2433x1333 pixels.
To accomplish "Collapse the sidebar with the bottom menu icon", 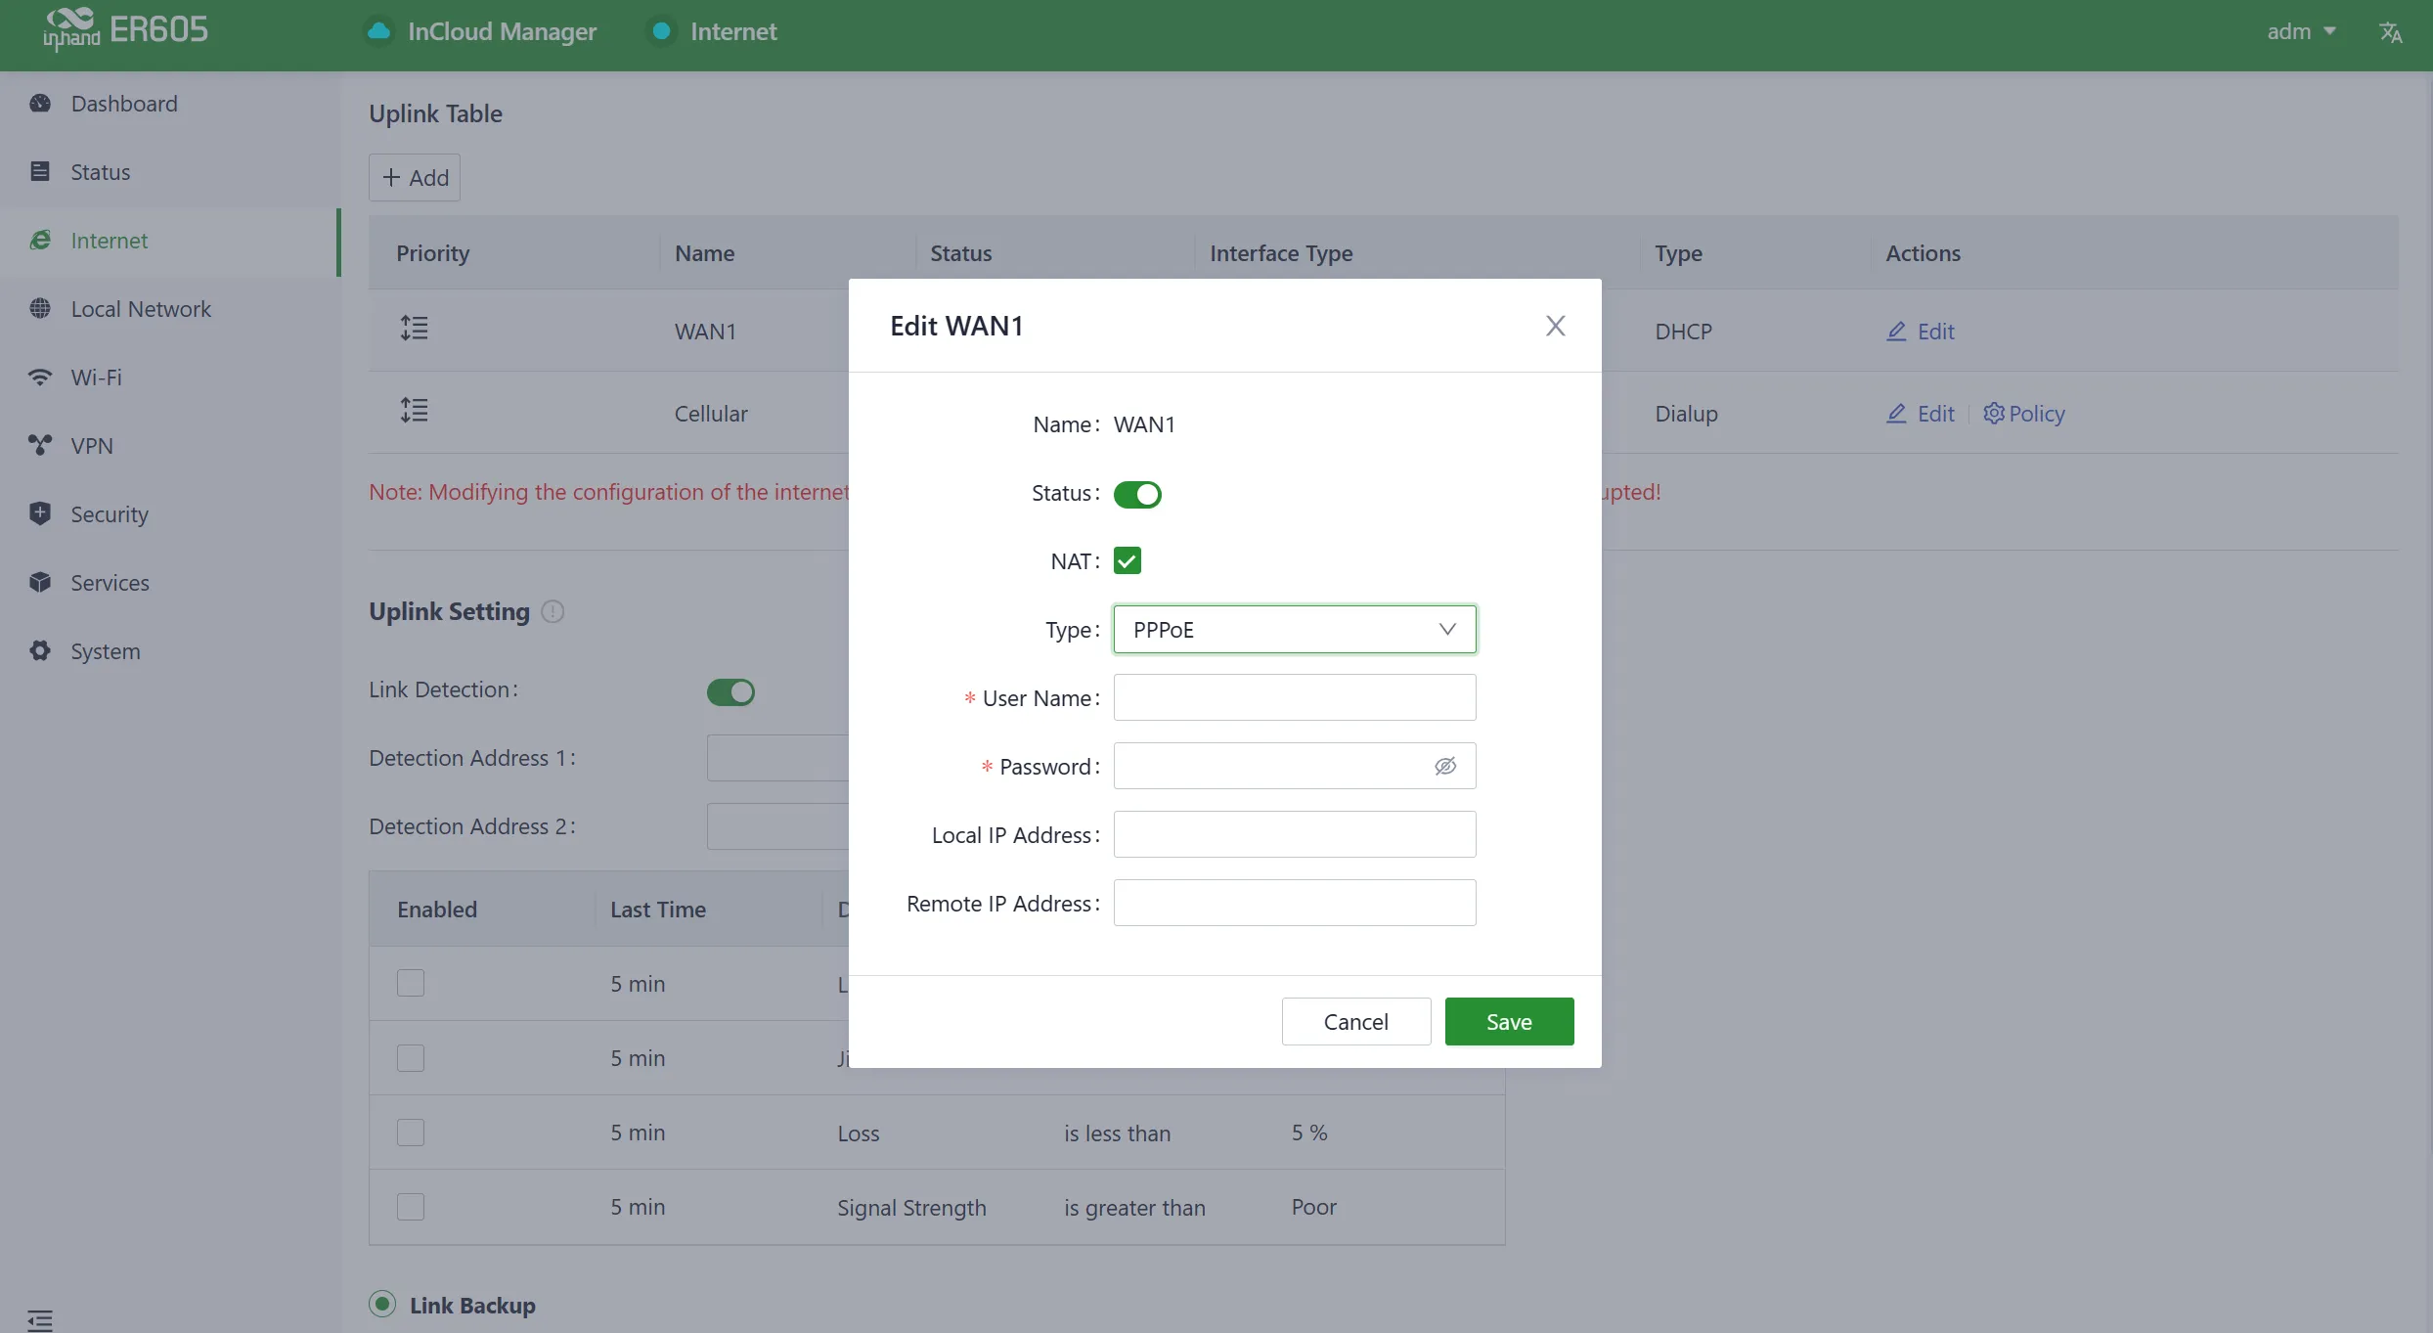I will click(40, 1320).
